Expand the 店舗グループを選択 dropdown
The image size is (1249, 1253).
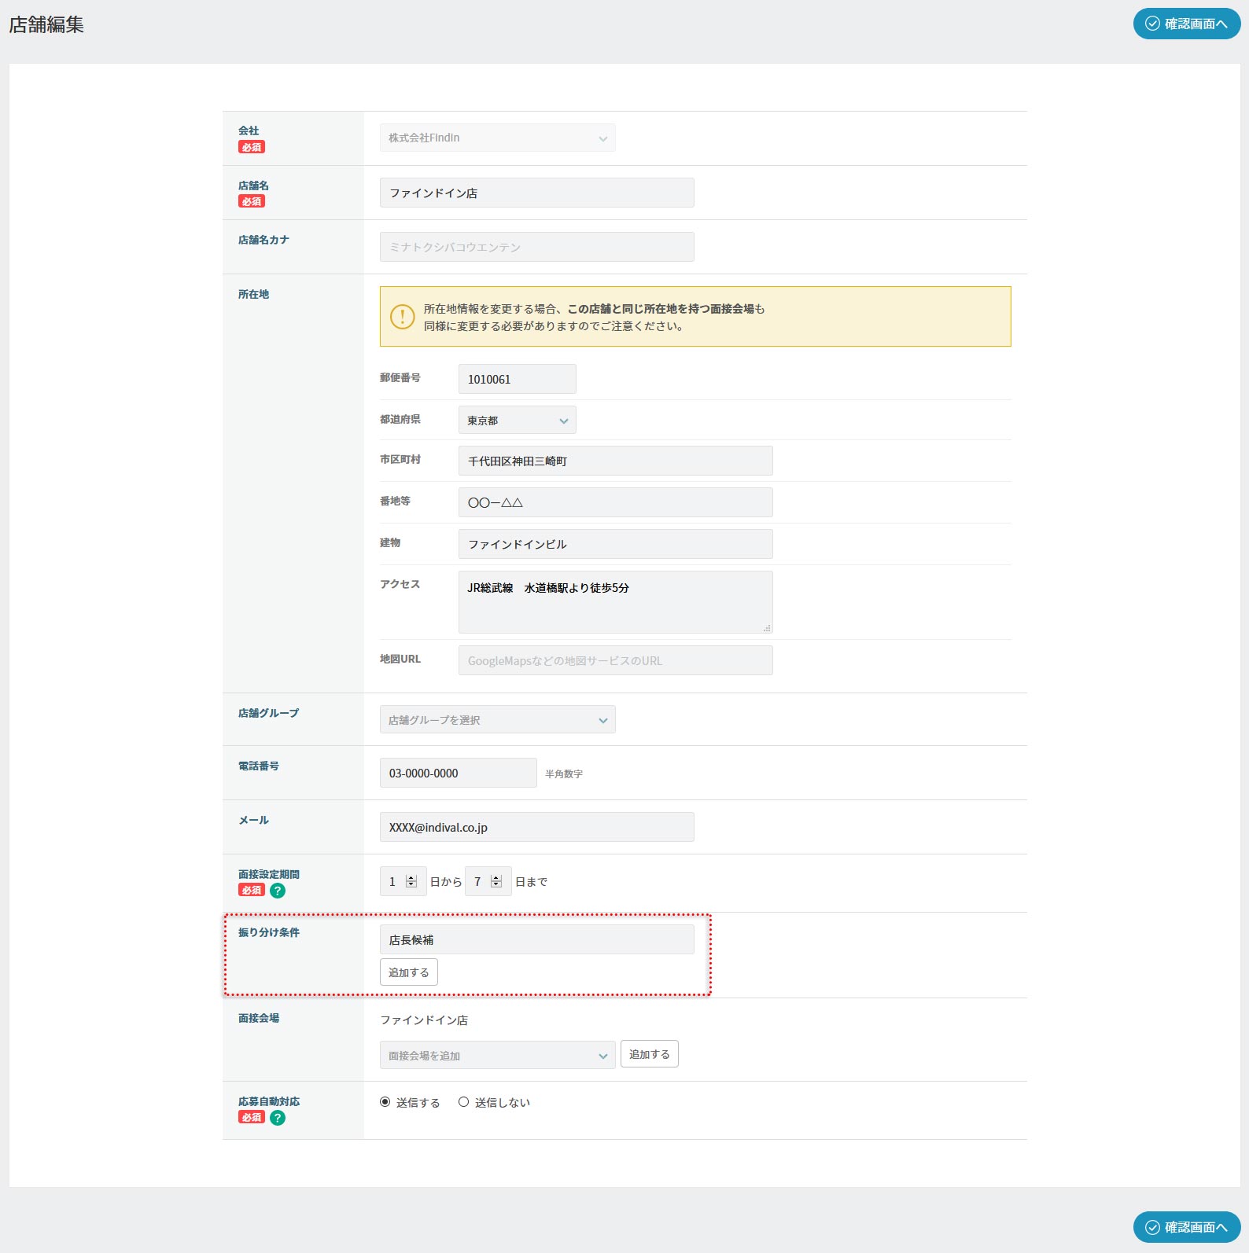pyautogui.click(x=497, y=720)
